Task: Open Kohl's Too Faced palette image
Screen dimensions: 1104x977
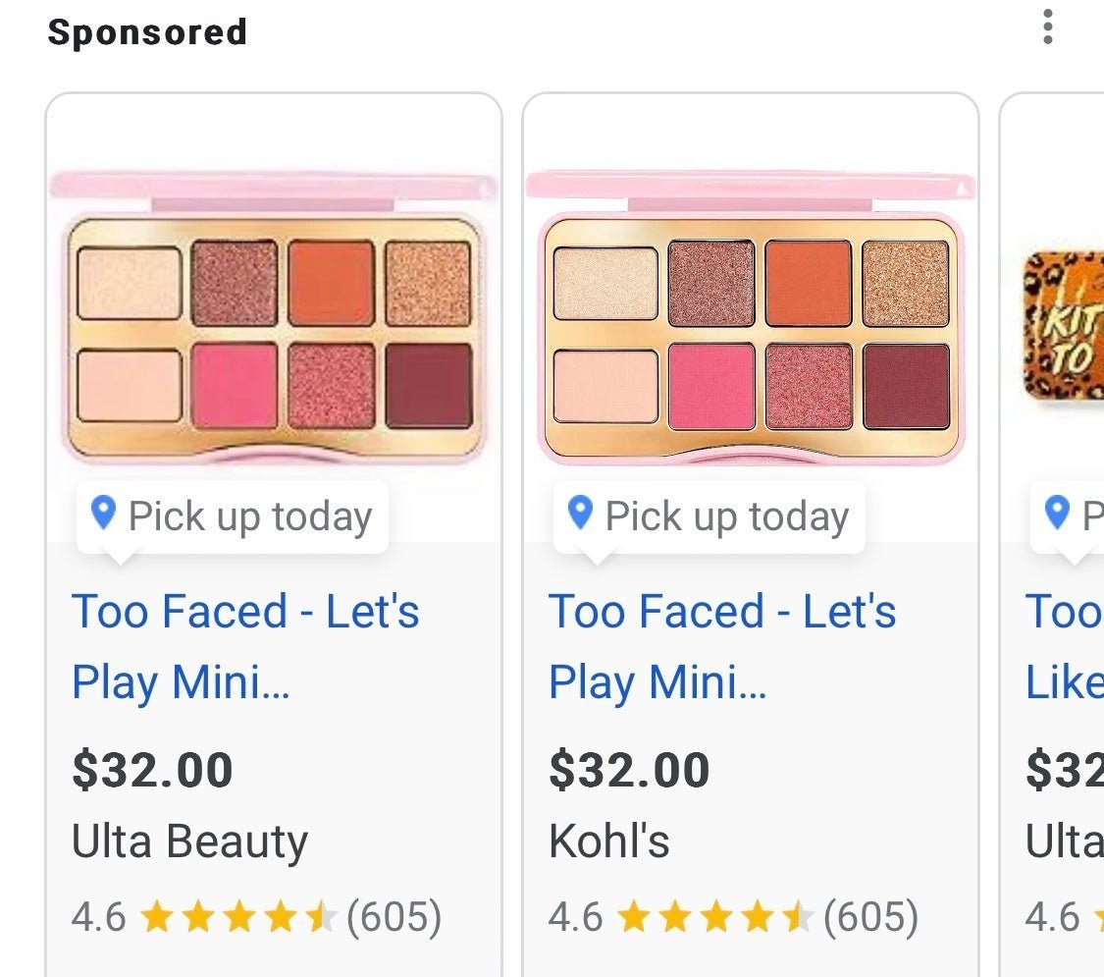Action: tap(751, 317)
